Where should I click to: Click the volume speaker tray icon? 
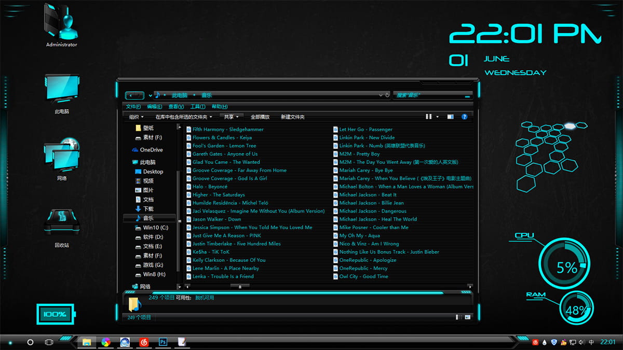coord(581,342)
